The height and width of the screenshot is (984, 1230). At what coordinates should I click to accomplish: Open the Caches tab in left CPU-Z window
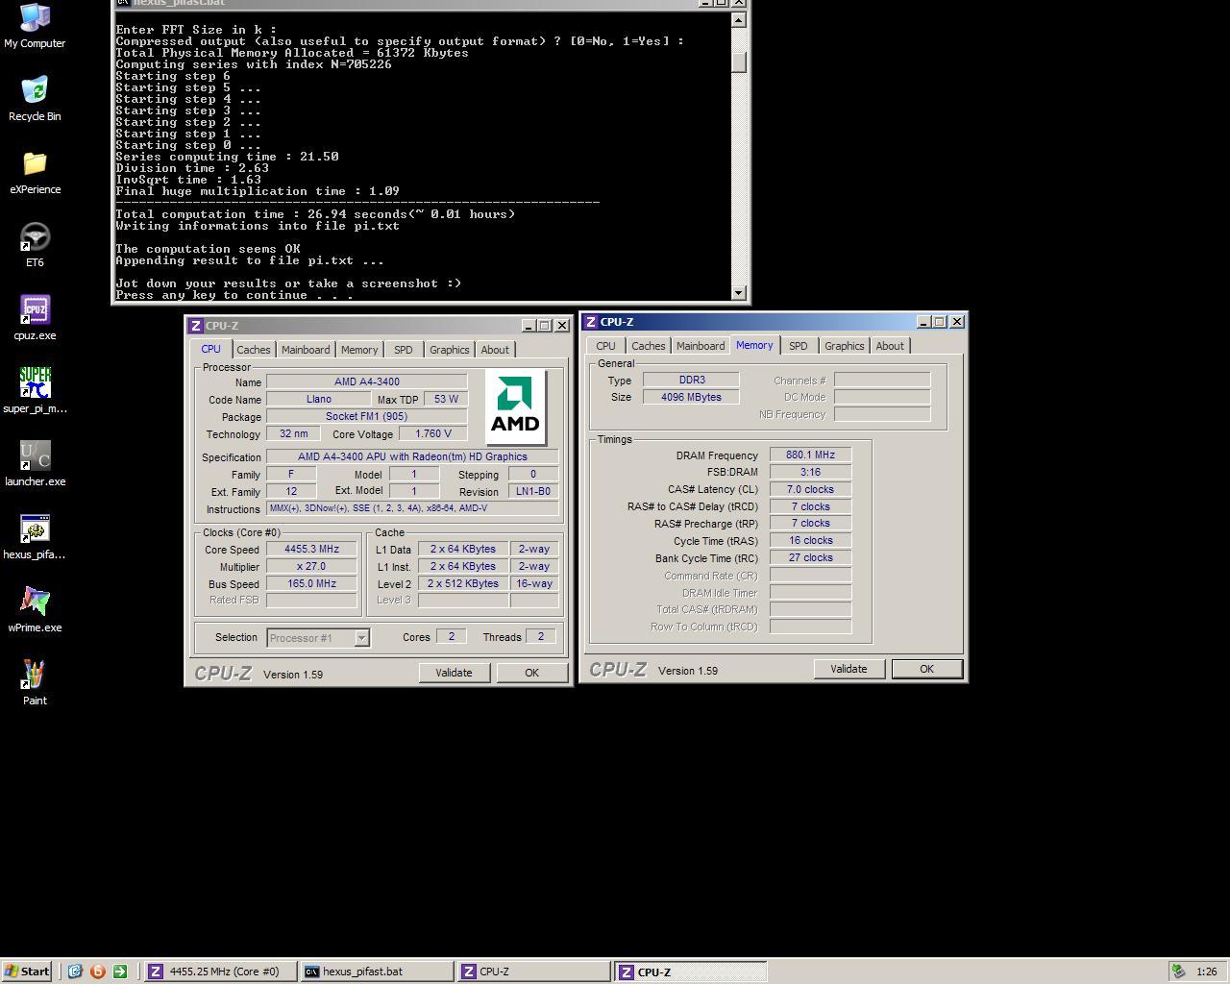tap(254, 350)
